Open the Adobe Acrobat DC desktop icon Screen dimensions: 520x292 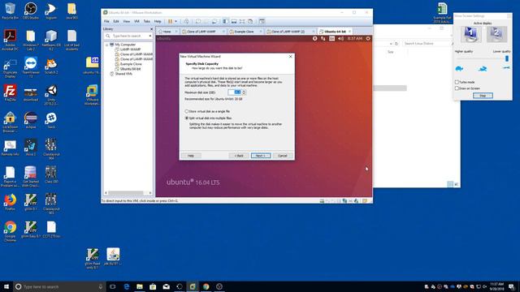pyautogui.click(x=10, y=40)
